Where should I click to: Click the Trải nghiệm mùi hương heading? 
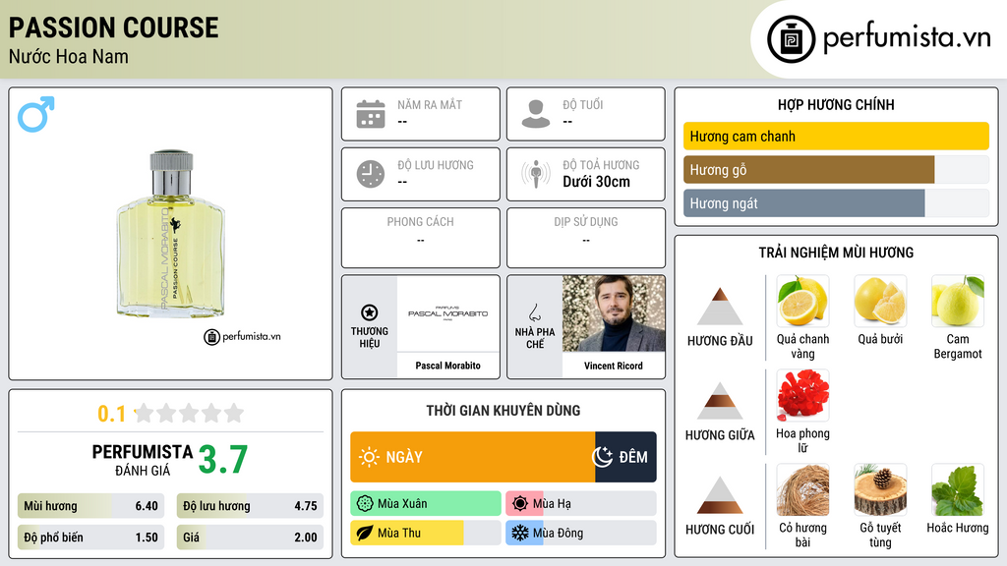(836, 253)
